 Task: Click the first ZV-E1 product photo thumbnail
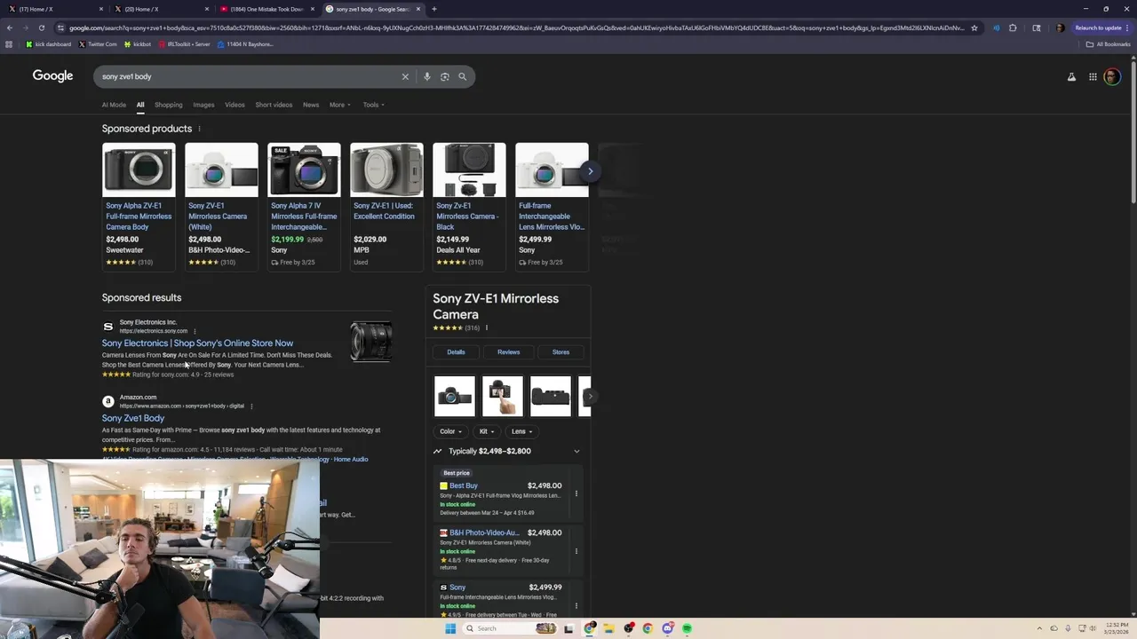455,396
